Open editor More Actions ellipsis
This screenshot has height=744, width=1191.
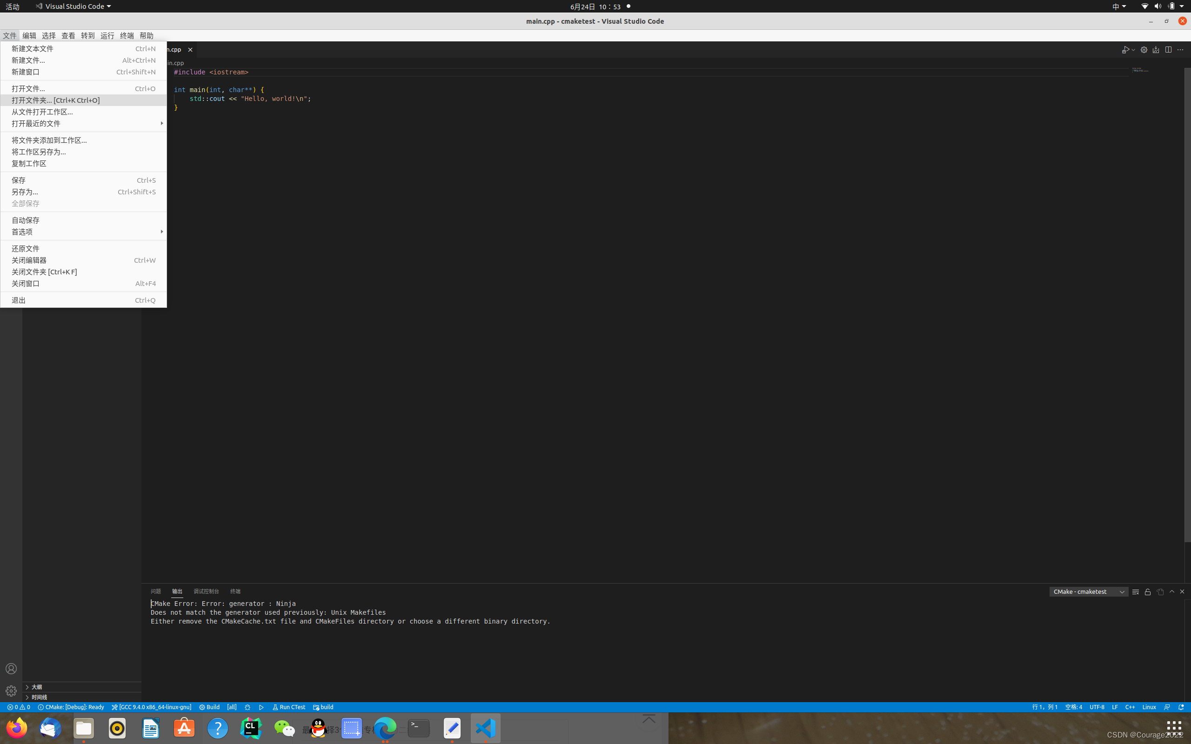coord(1180,50)
